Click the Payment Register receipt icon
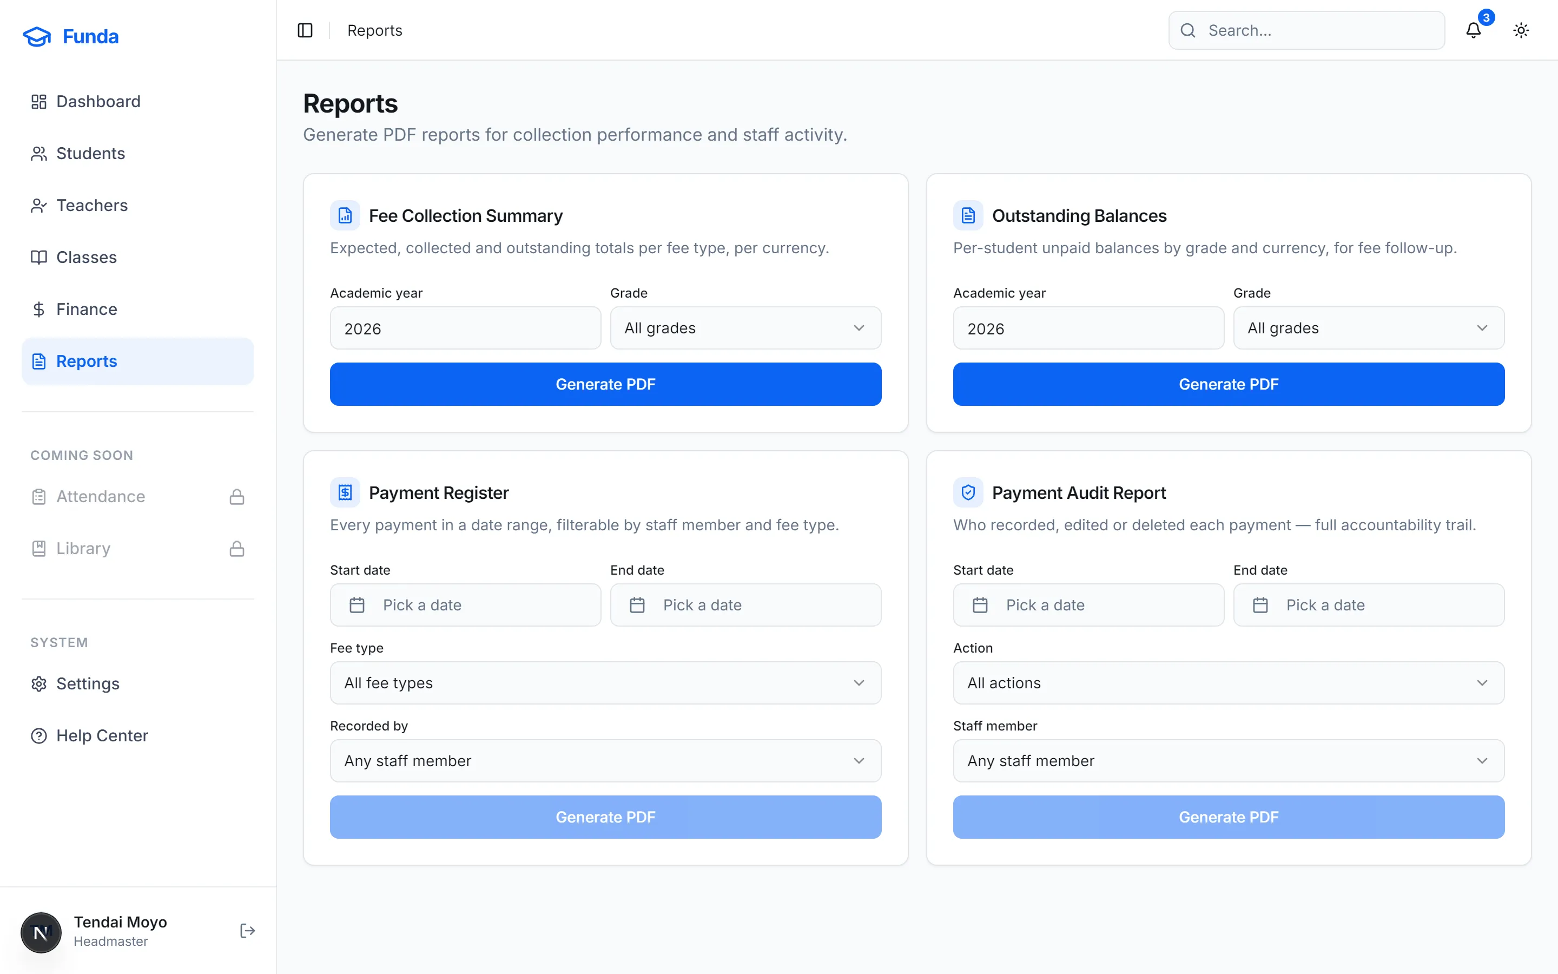The image size is (1558, 974). click(x=345, y=492)
